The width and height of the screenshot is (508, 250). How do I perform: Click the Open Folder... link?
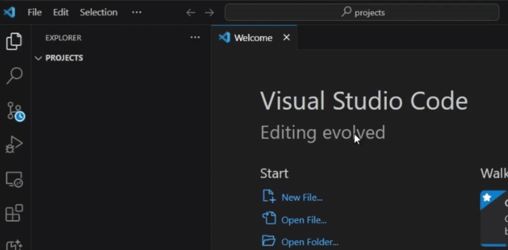coord(310,242)
